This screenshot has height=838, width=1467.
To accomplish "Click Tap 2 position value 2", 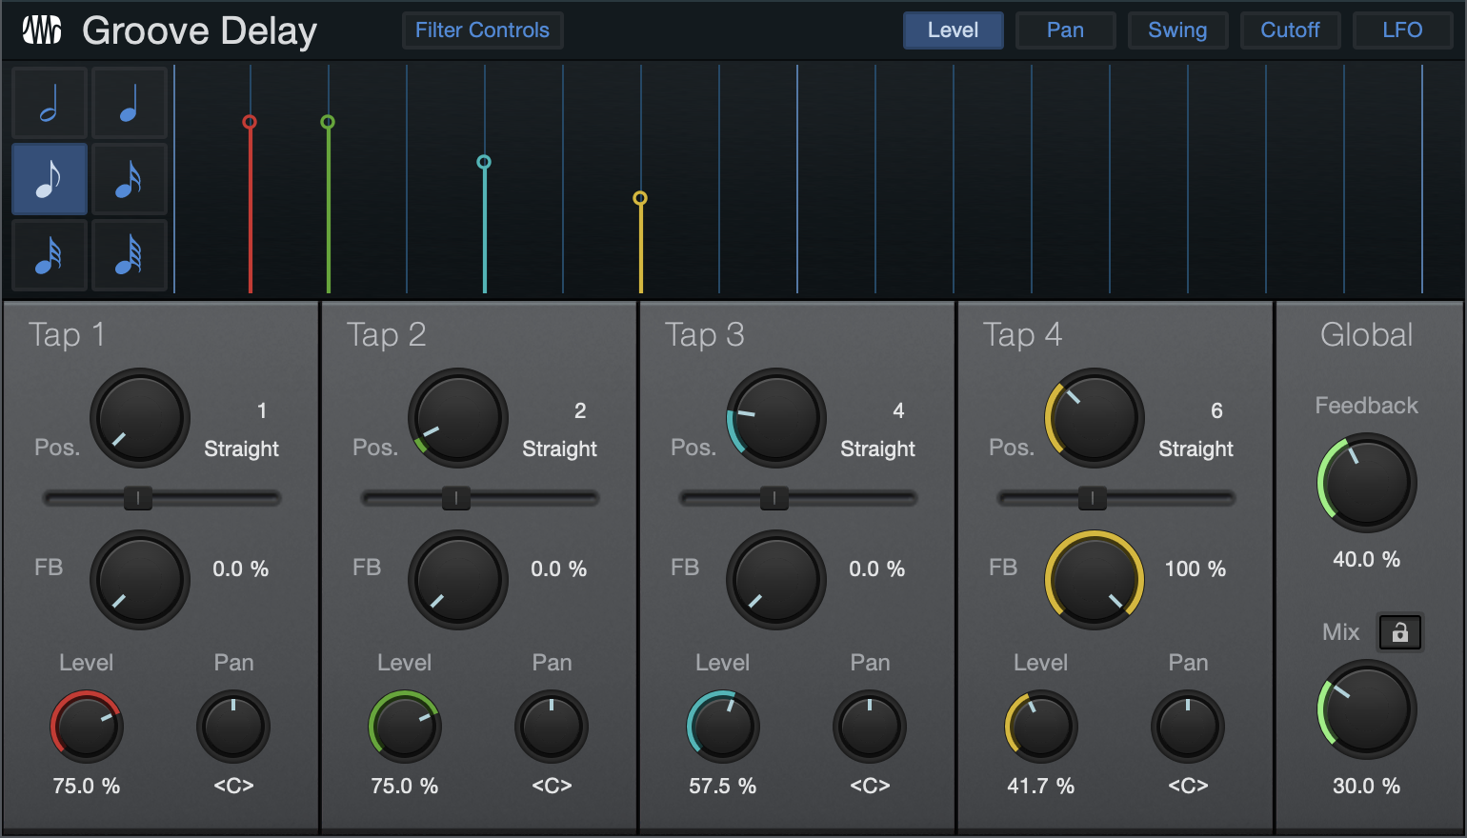I will pyautogui.click(x=580, y=411).
